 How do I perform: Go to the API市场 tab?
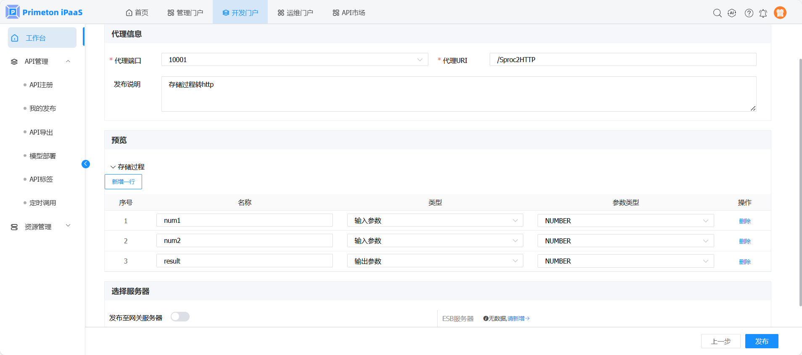(x=348, y=13)
